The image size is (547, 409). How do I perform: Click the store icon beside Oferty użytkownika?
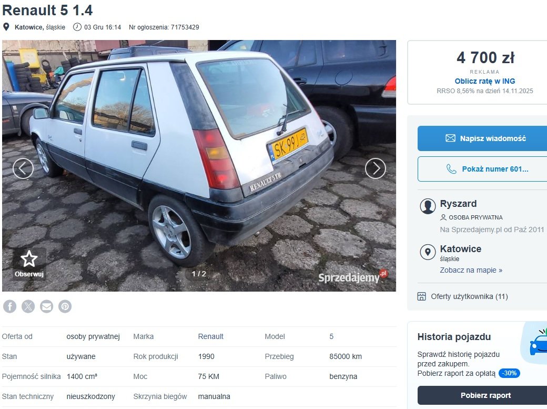coord(421,296)
